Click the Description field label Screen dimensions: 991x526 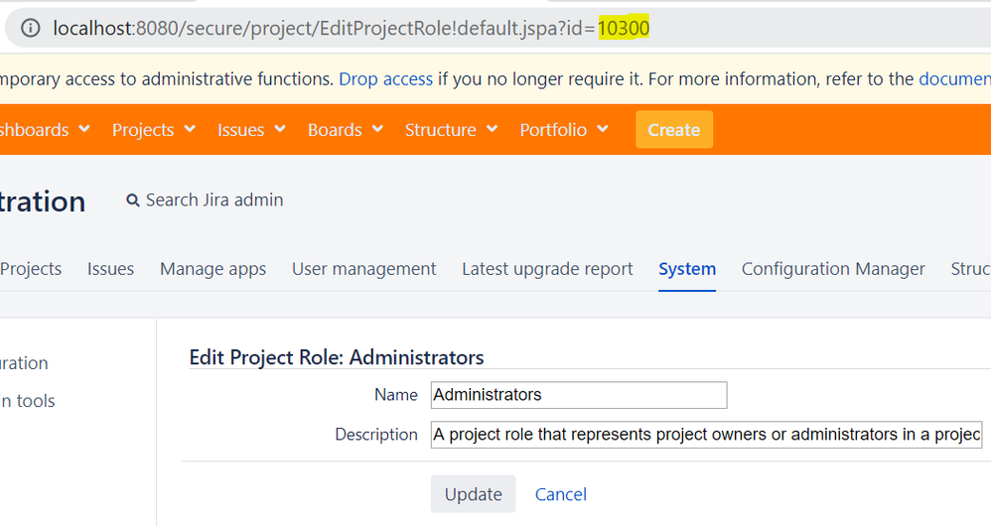pyautogui.click(x=376, y=435)
